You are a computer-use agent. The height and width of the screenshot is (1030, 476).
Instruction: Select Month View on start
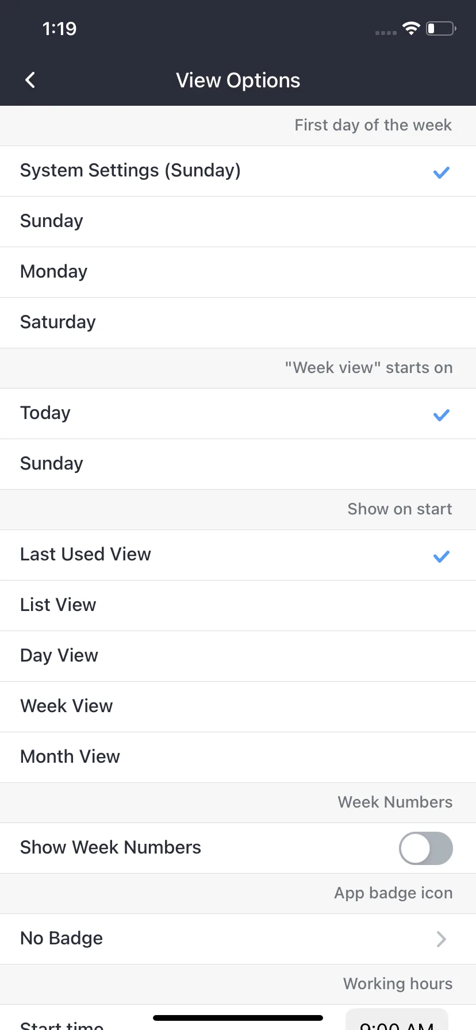(238, 757)
